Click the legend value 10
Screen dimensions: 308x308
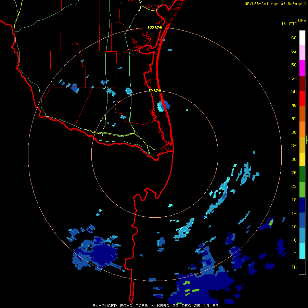pyautogui.click(x=294, y=227)
